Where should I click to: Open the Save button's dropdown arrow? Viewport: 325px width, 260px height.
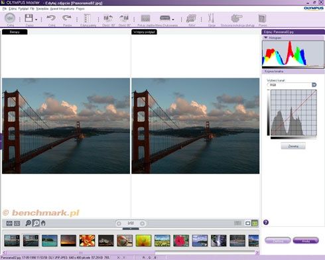36,20
